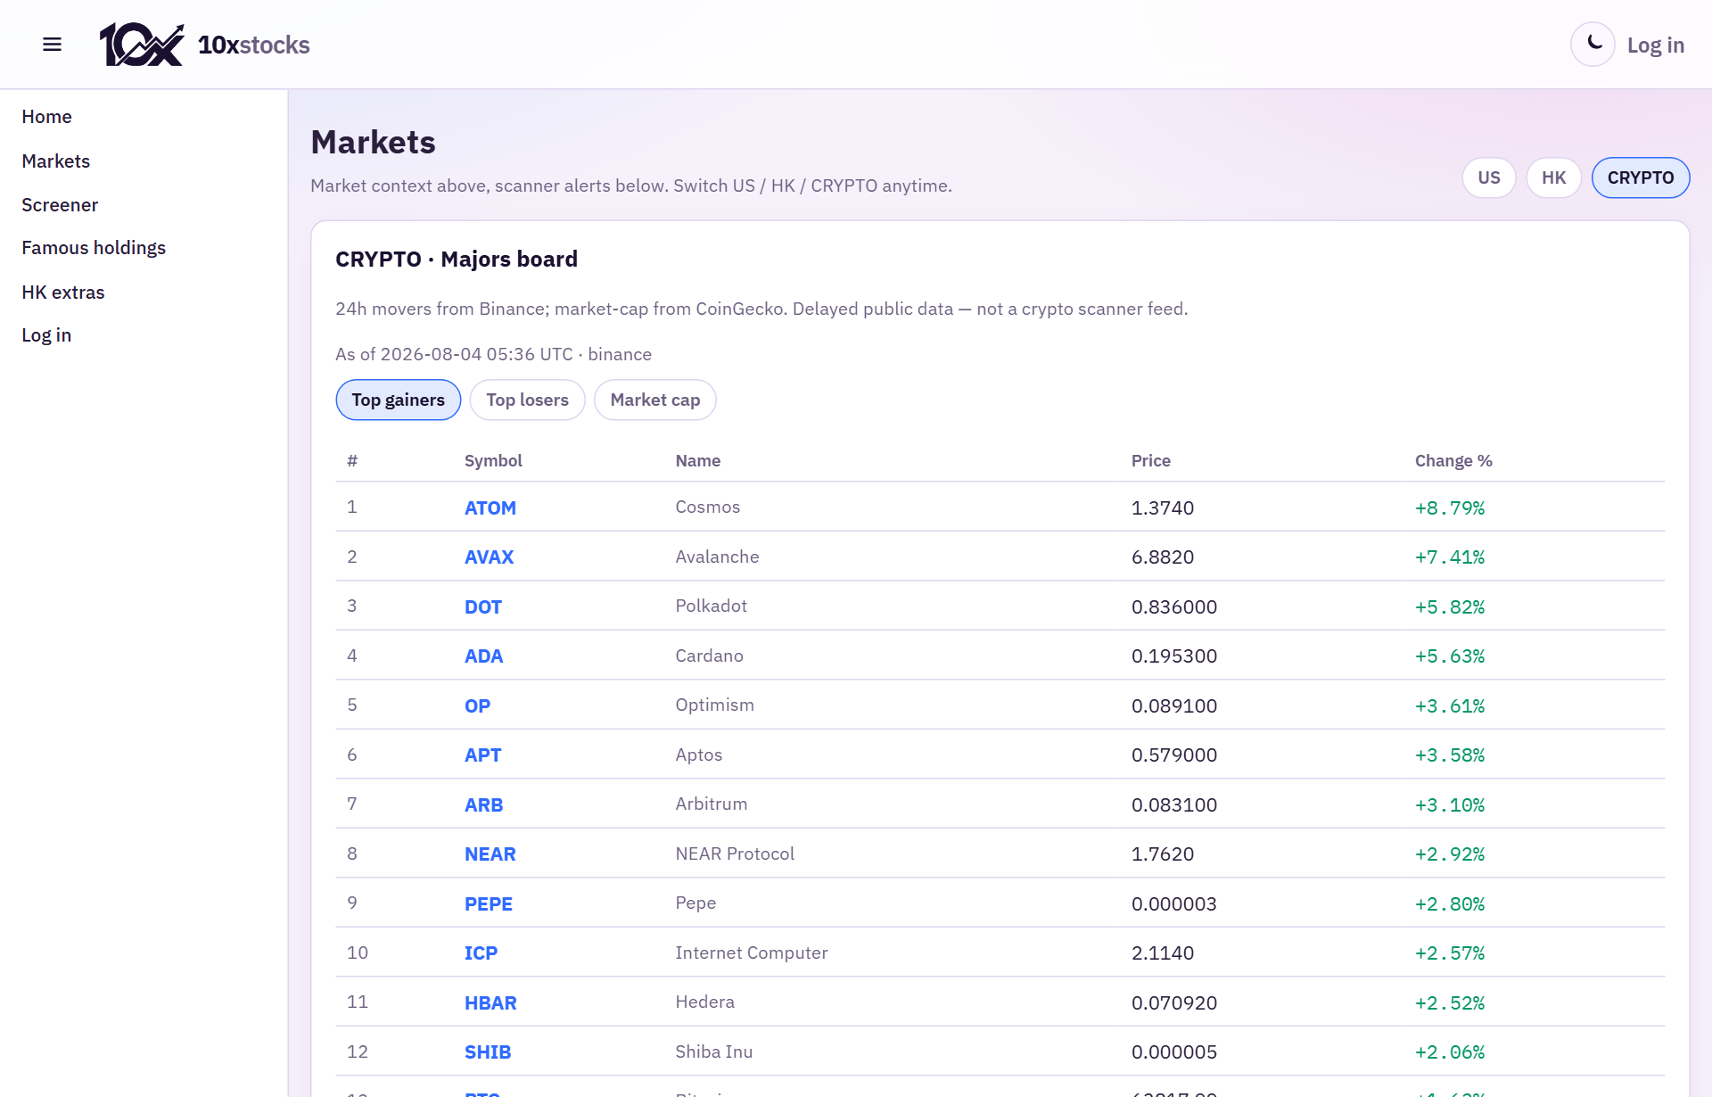The width and height of the screenshot is (1712, 1097).
Task: Sort board by Market cap
Action: (655, 400)
